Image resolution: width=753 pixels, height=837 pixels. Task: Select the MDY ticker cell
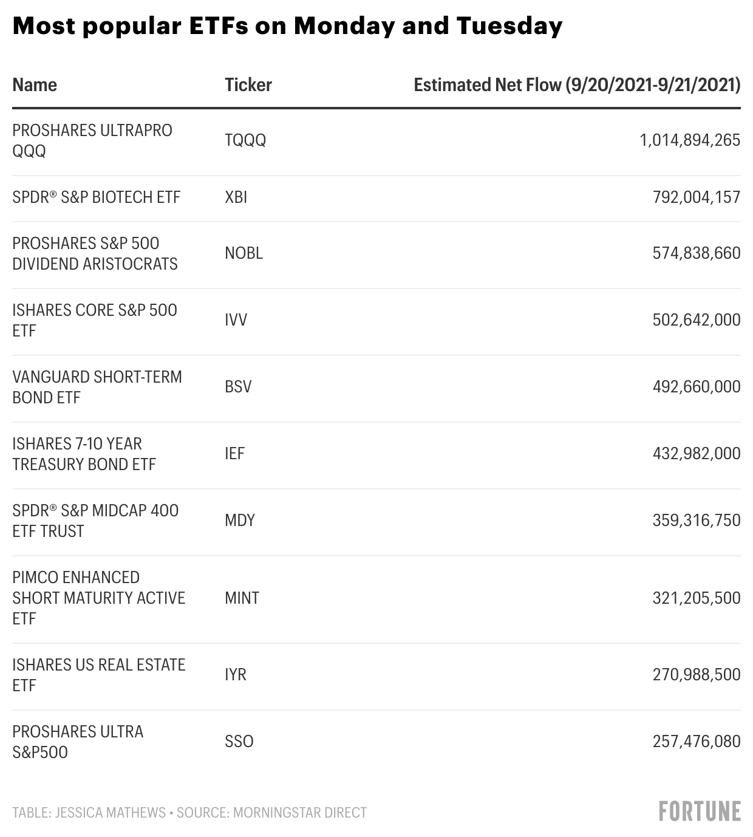tap(240, 521)
